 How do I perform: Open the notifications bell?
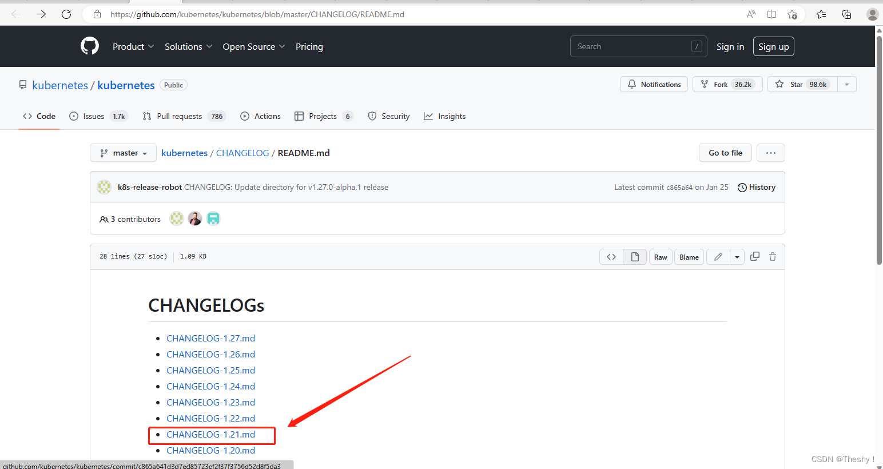point(654,84)
